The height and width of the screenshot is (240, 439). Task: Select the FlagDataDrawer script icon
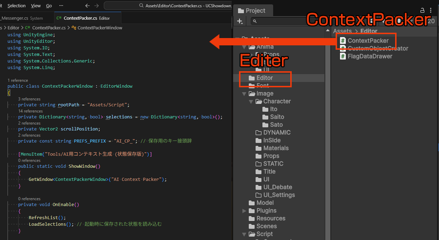[343, 56]
